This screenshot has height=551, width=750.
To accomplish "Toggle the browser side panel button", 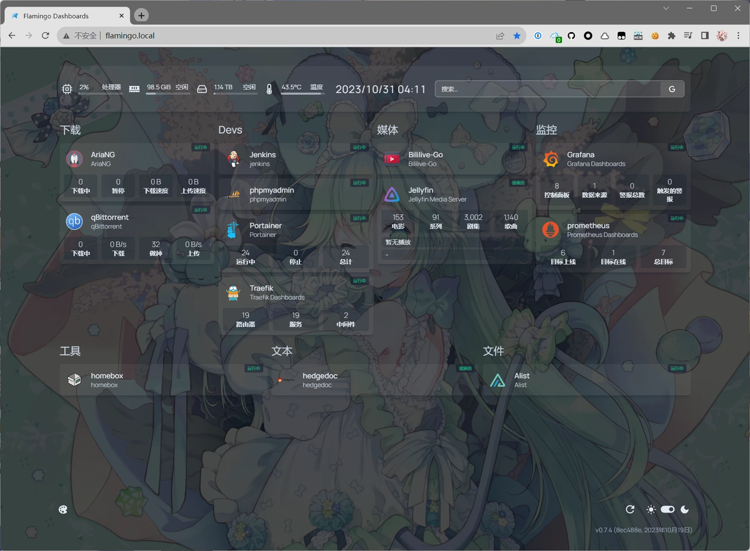I will point(705,36).
